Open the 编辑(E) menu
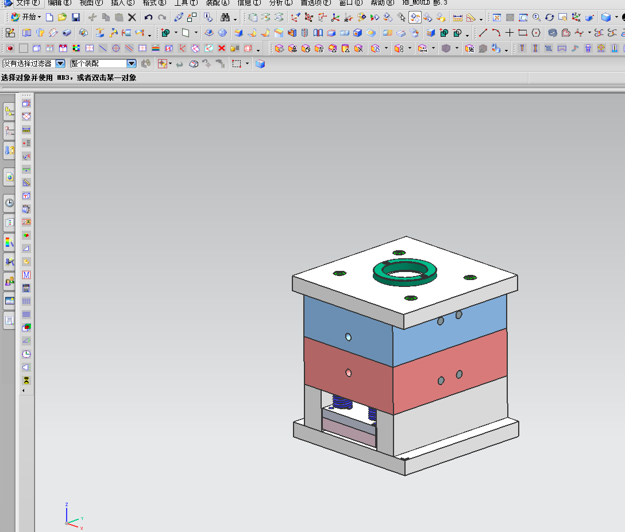 pyautogui.click(x=59, y=3)
